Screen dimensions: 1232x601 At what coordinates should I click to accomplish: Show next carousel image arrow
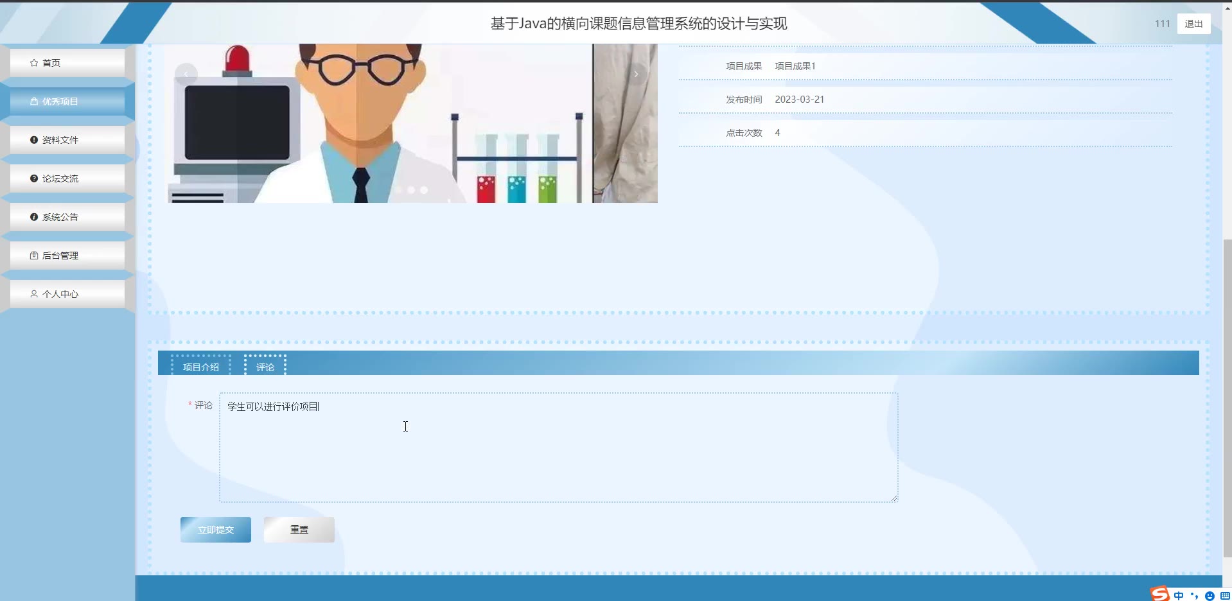tap(636, 74)
